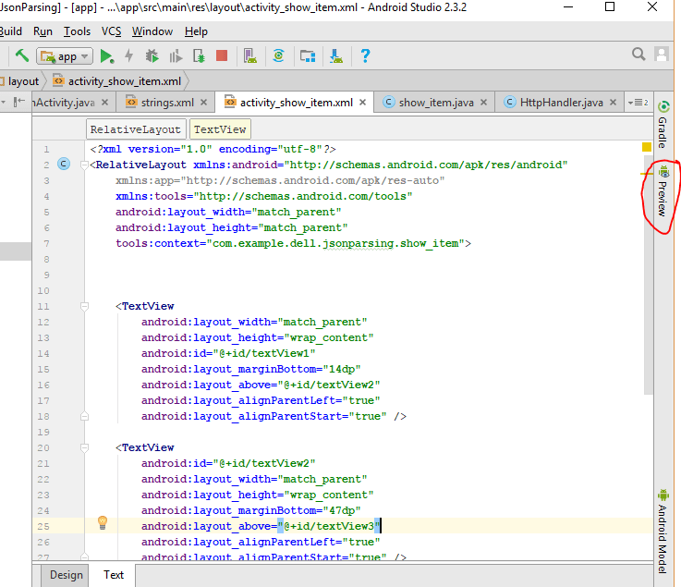Close the show_item.java tab
The width and height of the screenshot is (681, 587).
point(483,103)
